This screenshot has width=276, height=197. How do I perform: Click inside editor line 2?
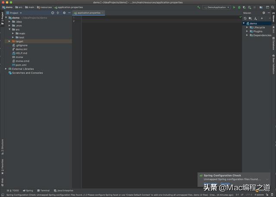tap(161, 21)
